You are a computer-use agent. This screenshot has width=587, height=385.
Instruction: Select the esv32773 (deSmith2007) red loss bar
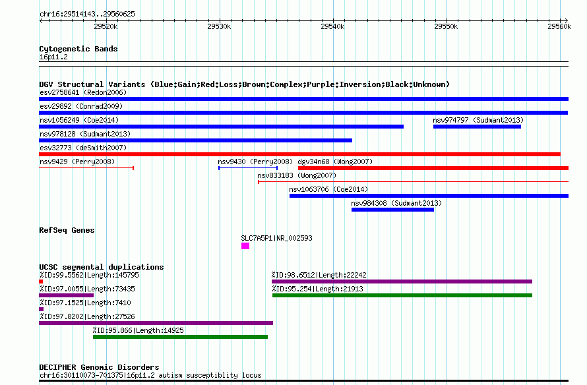[299, 154]
